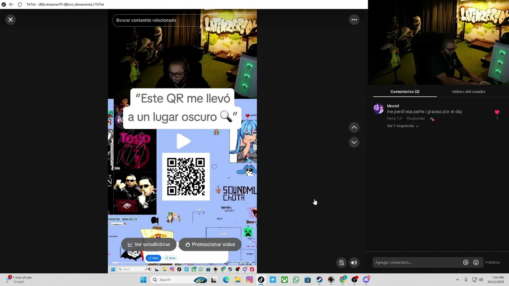Click the 'Hace 1 h' comment timestamp
Image resolution: width=509 pixels, height=286 pixels.
[394, 118]
